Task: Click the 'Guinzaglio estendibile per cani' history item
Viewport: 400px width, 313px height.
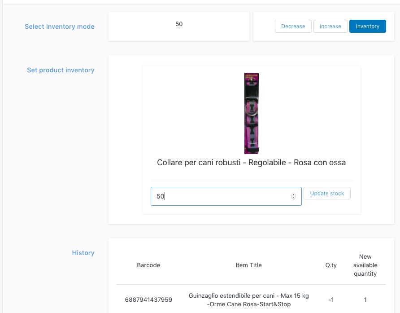Action: 248,300
